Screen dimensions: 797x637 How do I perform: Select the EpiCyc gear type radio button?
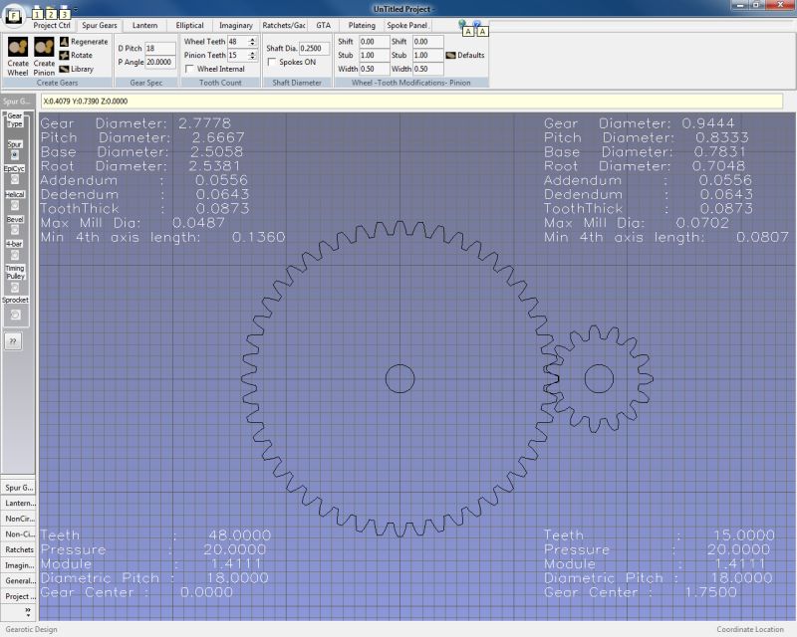click(x=15, y=179)
